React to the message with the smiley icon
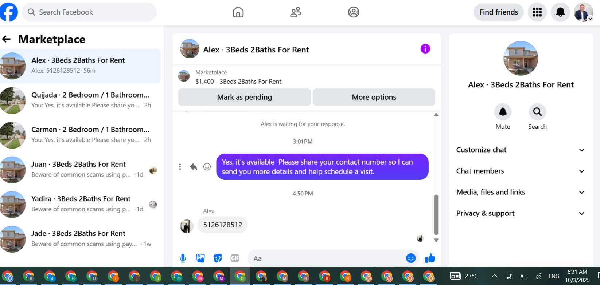600x285 pixels. tap(207, 167)
